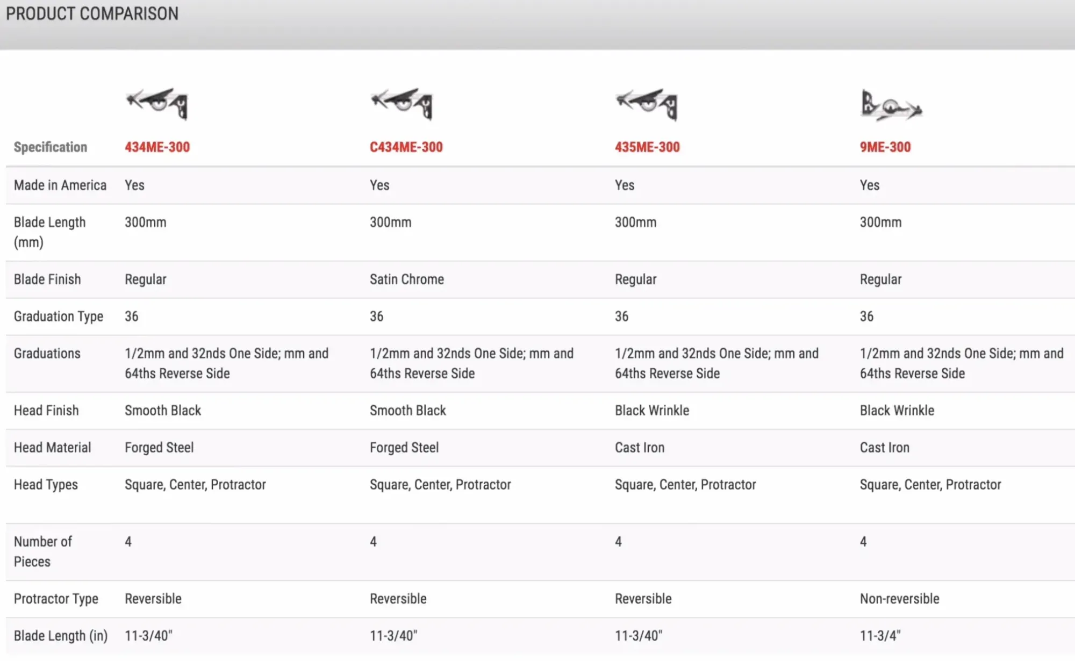Image resolution: width=1075 pixels, height=661 pixels.
Task: Click the Non-reversible protractor type value
Action: pyautogui.click(x=899, y=599)
